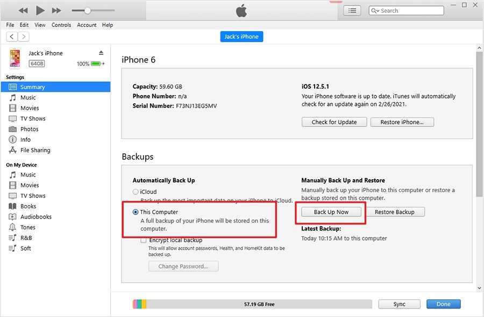Viewport: 484px width, 317px height.
Task: Open the Soft playlist icon
Action: click(12, 249)
